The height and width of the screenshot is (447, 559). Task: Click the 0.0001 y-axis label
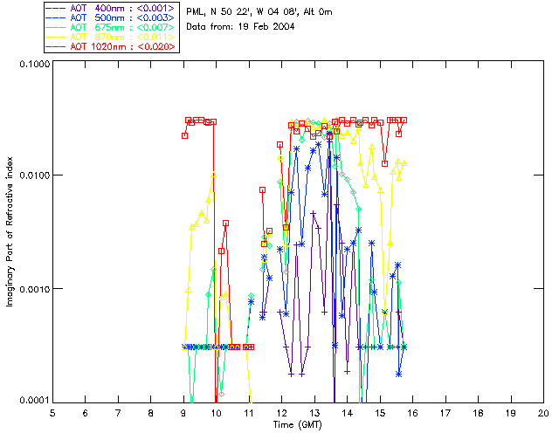click(34, 401)
